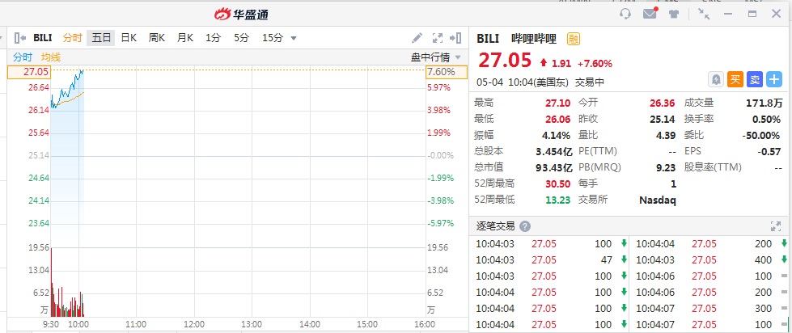Toggle the 分时 price line display
This screenshot has height=333, width=792.
tap(22, 57)
